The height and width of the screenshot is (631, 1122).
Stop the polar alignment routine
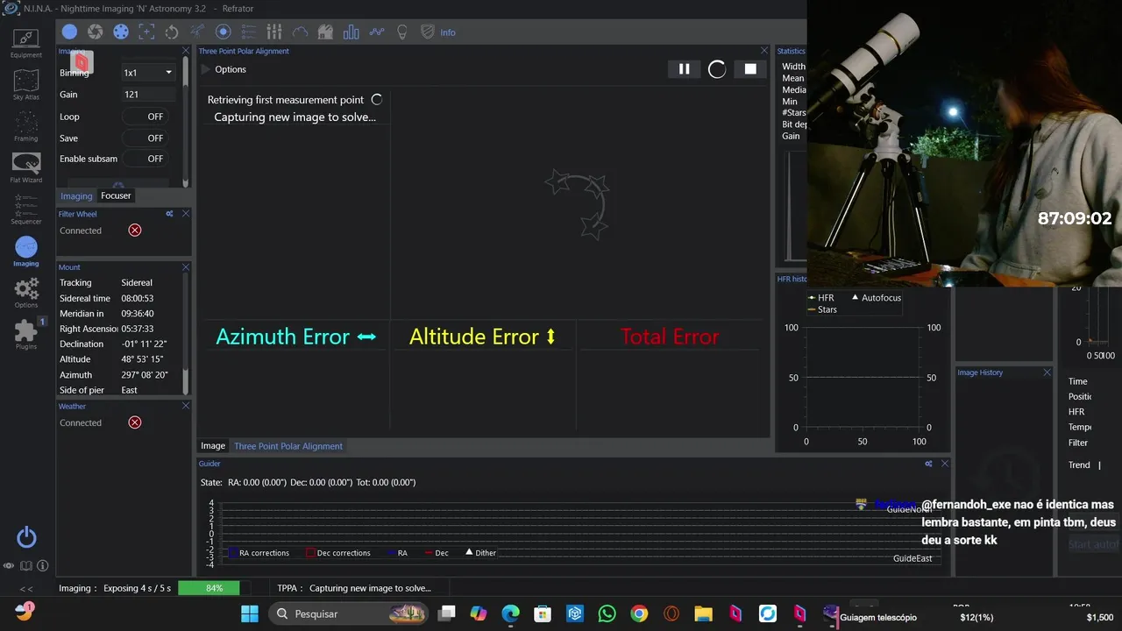[750, 69]
